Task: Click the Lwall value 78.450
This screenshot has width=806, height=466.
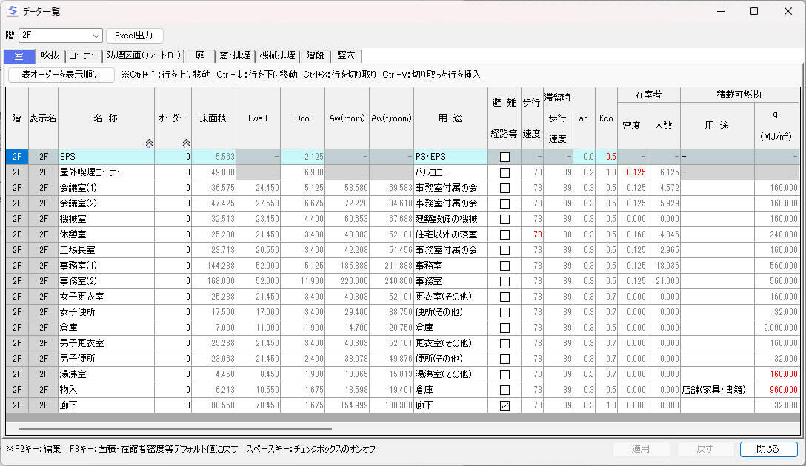Action: (258, 405)
